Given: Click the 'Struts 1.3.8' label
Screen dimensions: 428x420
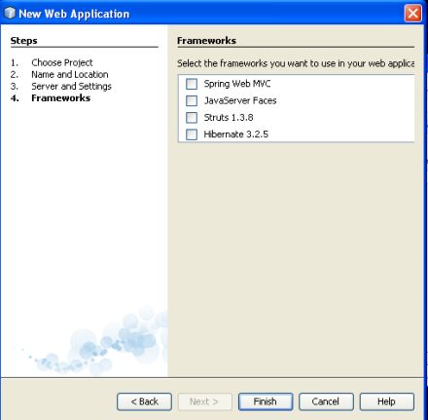Looking at the screenshot, I should pyautogui.click(x=229, y=118).
